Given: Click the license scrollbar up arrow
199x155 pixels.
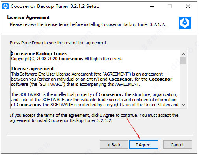Looking at the screenshot, I should click(183, 54).
